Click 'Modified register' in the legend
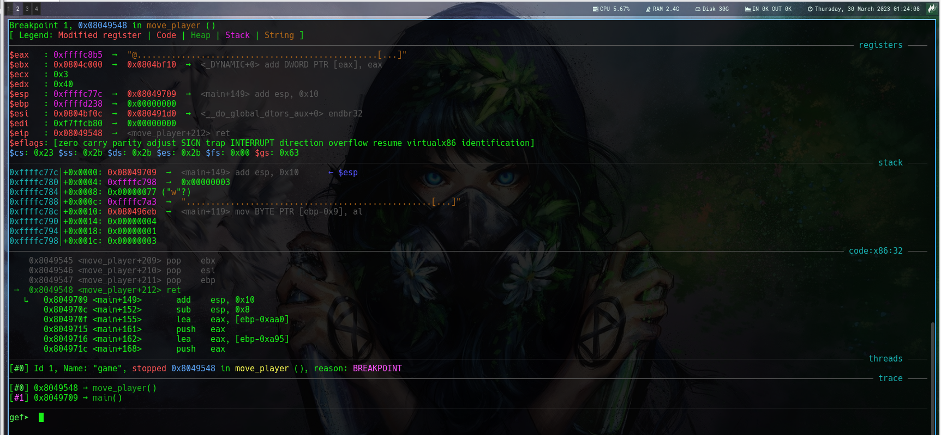 (x=100, y=35)
